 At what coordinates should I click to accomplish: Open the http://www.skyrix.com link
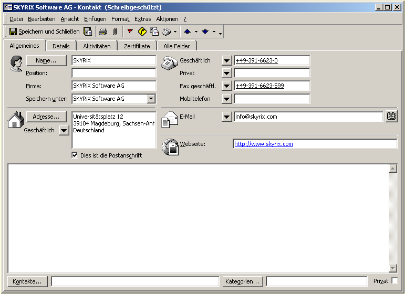pos(264,144)
